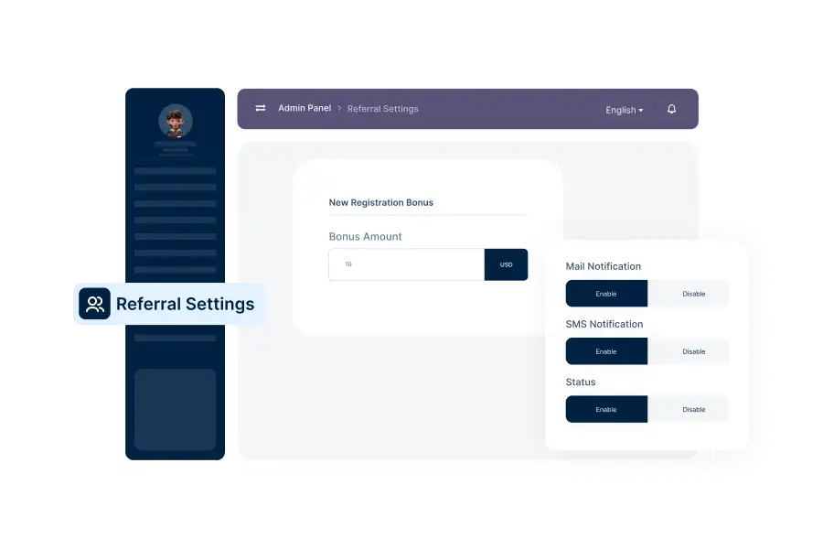
Task: Go to Admin Panel breadcrumb
Action: click(x=305, y=108)
